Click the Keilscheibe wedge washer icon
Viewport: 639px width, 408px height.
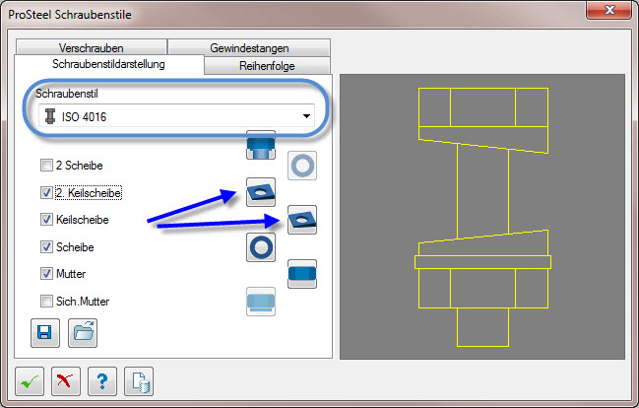pos(302,220)
